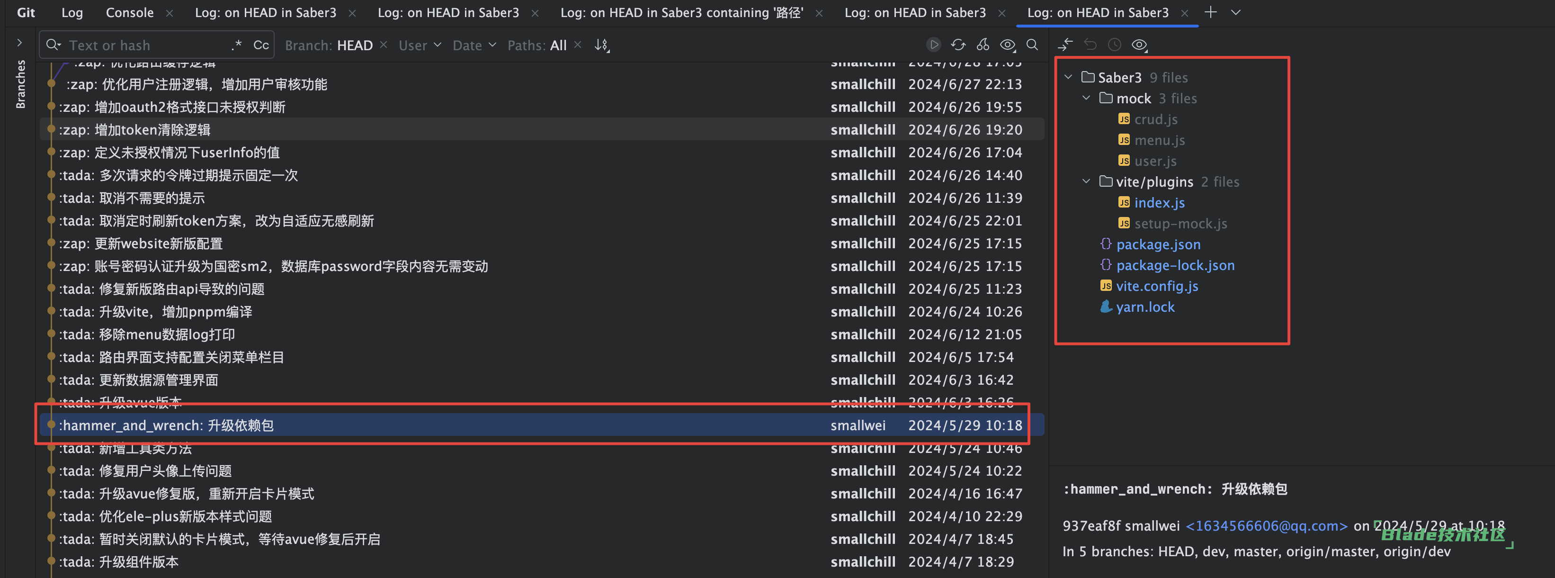Select commit '移除menu数据log打印'

pos(542,334)
